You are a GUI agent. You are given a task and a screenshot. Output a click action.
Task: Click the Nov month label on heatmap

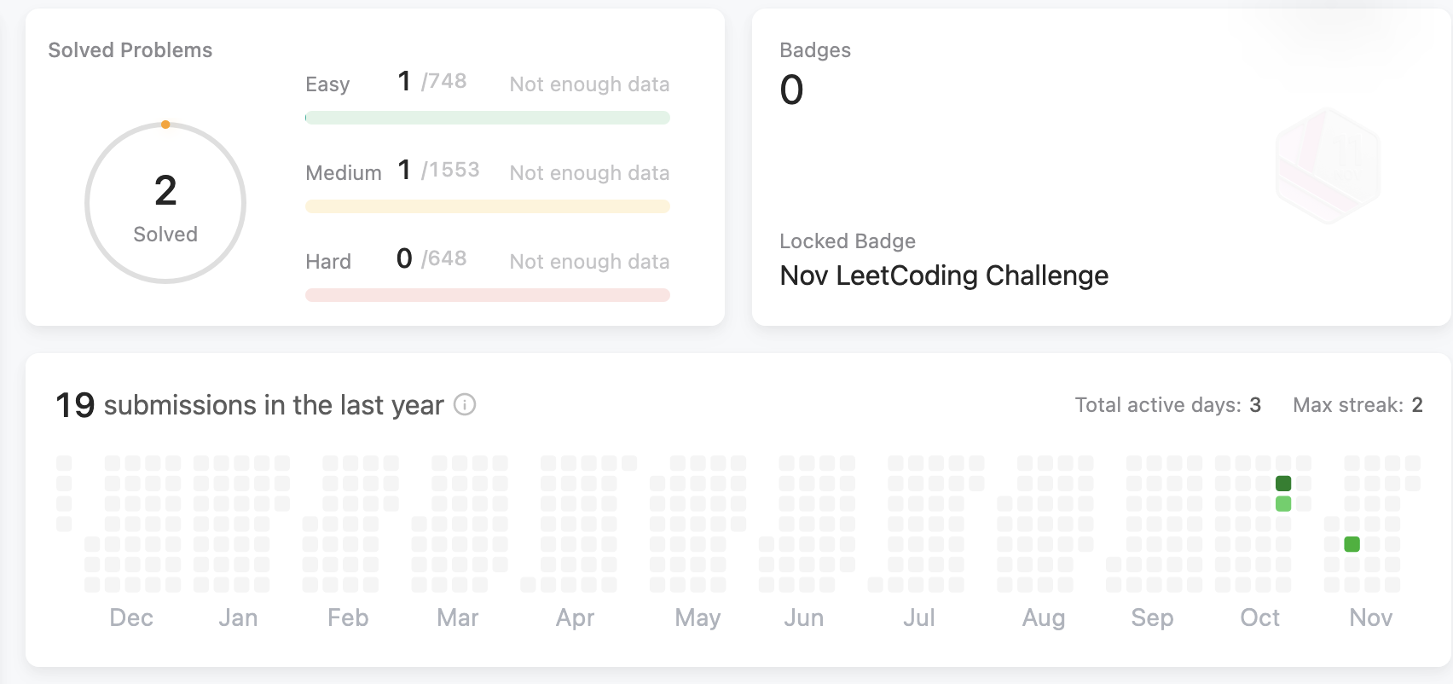(1370, 617)
